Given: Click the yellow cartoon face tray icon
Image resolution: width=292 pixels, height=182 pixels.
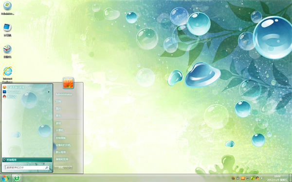Looking at the screenshot, I should coord(233,178).
